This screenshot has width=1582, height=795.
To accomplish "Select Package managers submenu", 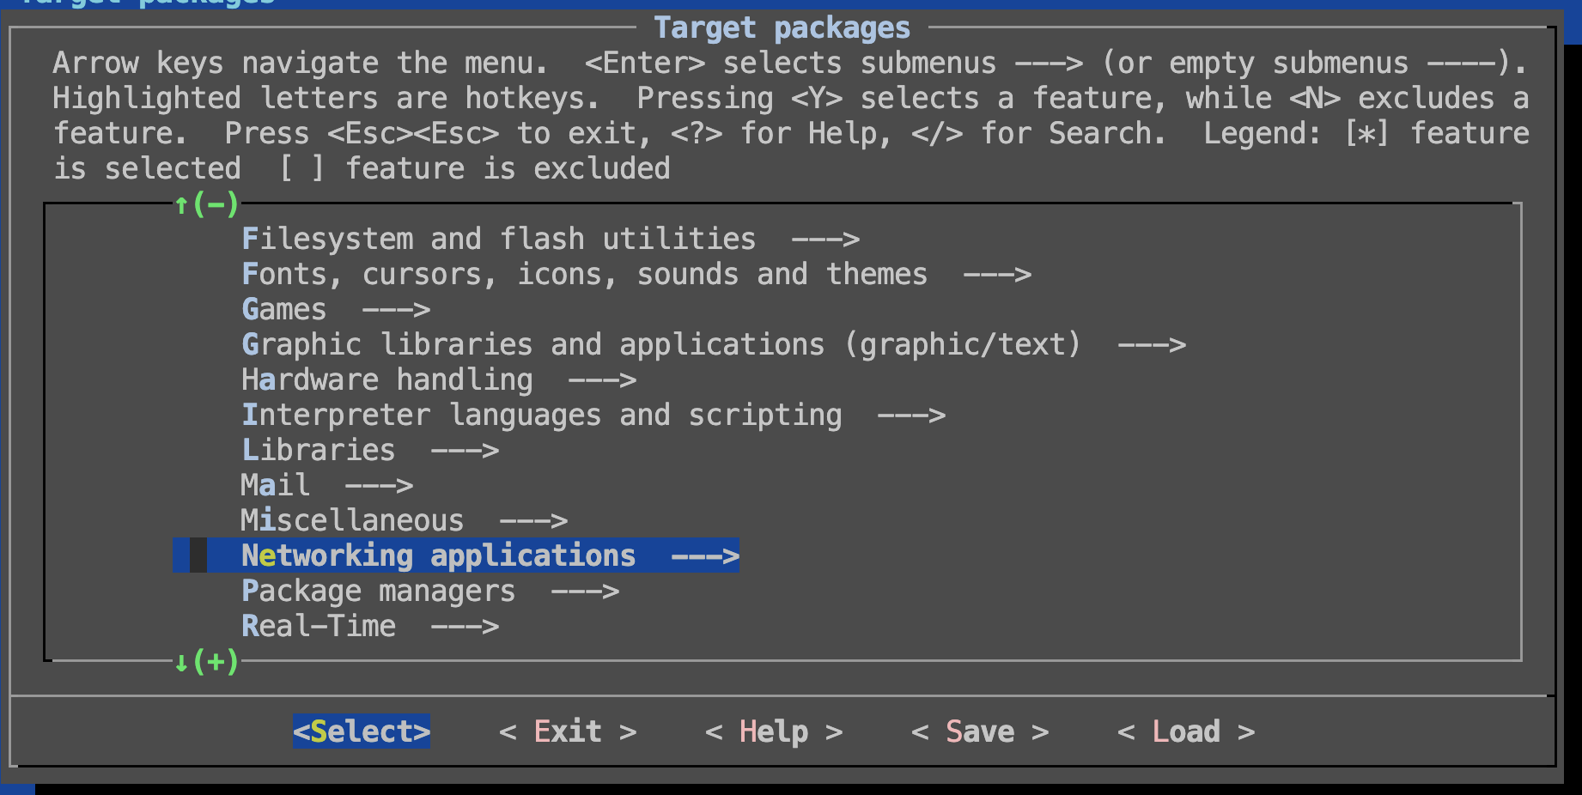I will [378, 591].
